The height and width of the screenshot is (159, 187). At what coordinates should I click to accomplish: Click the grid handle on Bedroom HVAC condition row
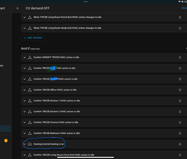[x=180, y=133]
